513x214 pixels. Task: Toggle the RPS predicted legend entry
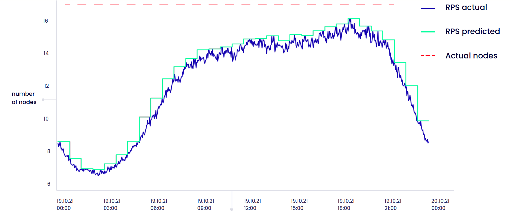[460, 31]
